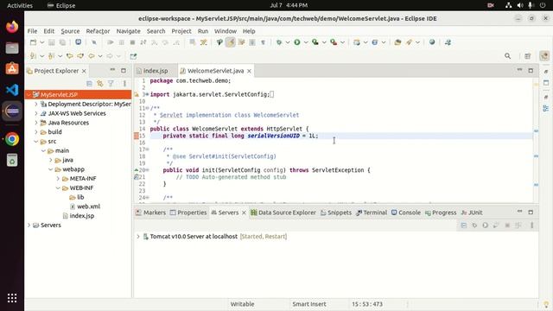Image resolution: width=553 pixels, height=311 pixels.
Task: Click the tip lightbulb icon in status bar
Action: (x=546, y=304)
